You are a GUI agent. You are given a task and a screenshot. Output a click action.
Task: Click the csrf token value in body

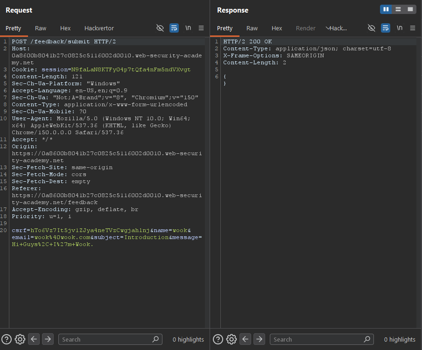point(90,230)
